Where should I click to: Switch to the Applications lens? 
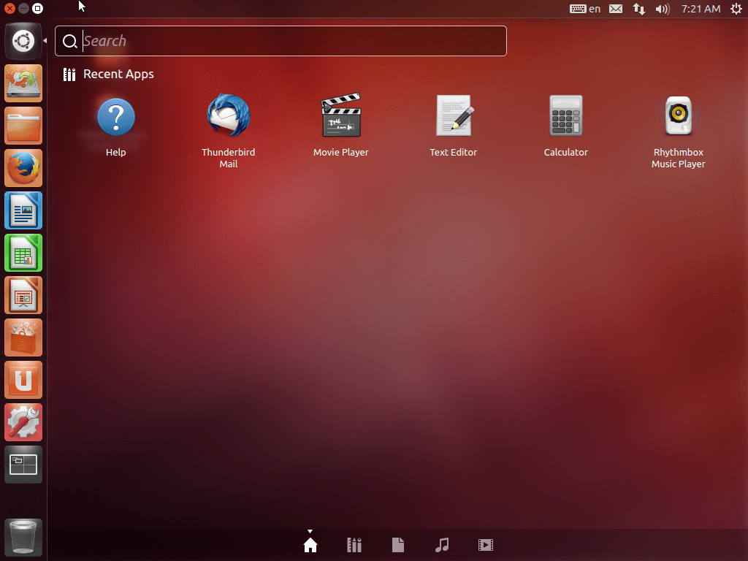[354, 545]
